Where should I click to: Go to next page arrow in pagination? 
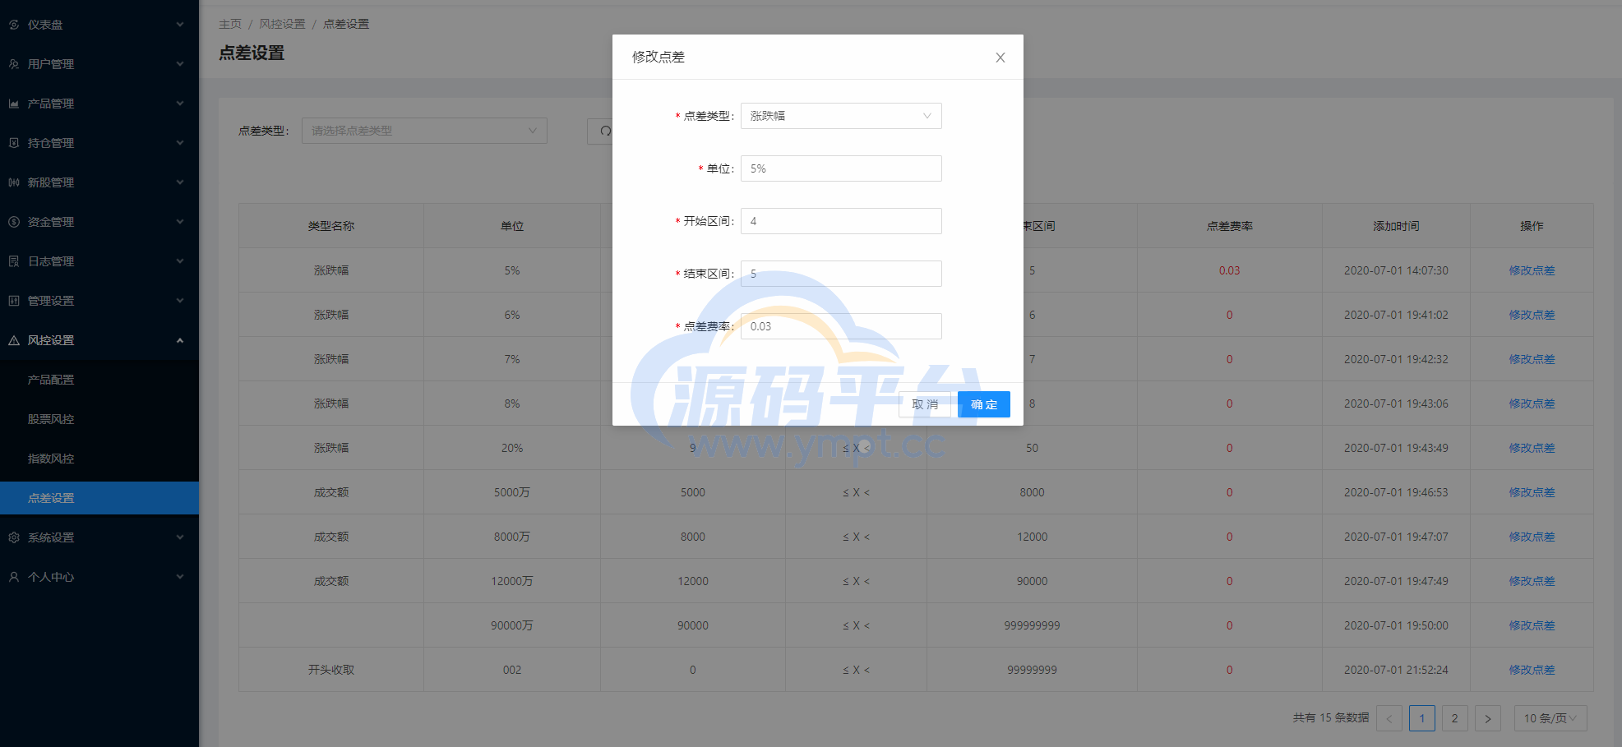pos(1488,718)
